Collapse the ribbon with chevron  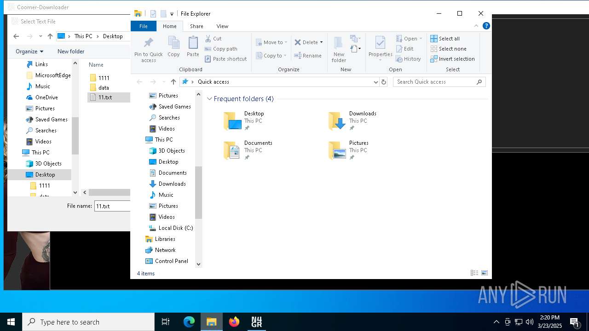tap(476, 26)
